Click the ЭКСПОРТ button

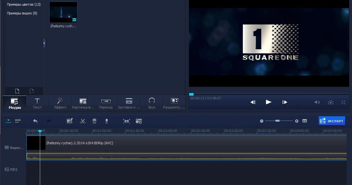click(332, 121)
